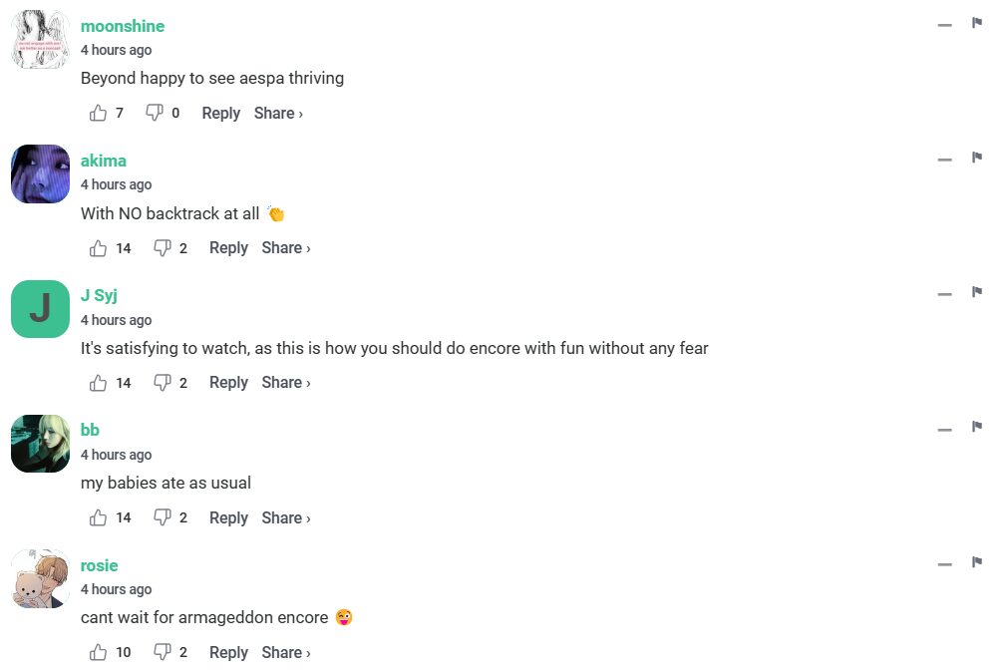Click J Syj's green avatar

(x=40, y=309)
